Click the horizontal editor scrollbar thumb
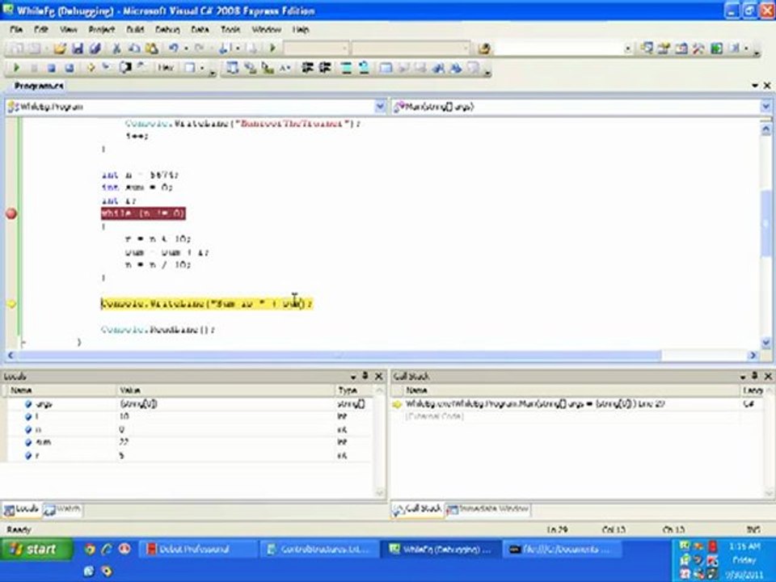This screenshot has width=776, height=582. tap(339, 356)
